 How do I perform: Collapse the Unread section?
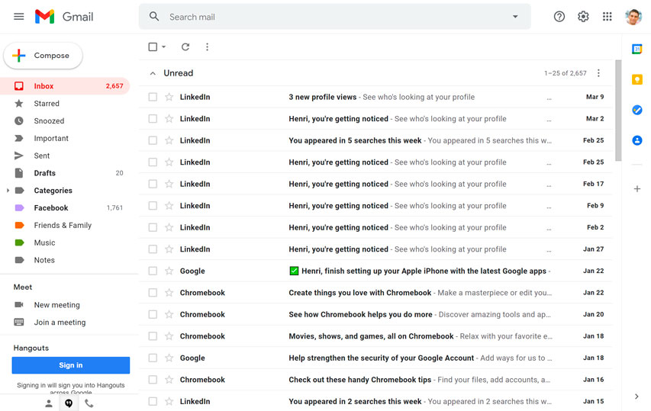153,73
